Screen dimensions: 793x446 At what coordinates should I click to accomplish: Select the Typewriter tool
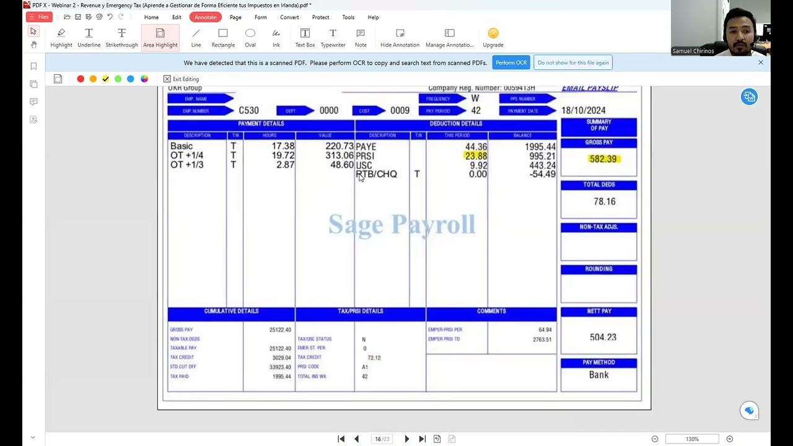point(333,38)
